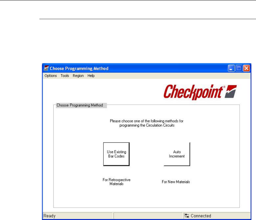Maximize the Choose Programming Method window
Screen dimensions: 256x220
[x=239, y=68]
